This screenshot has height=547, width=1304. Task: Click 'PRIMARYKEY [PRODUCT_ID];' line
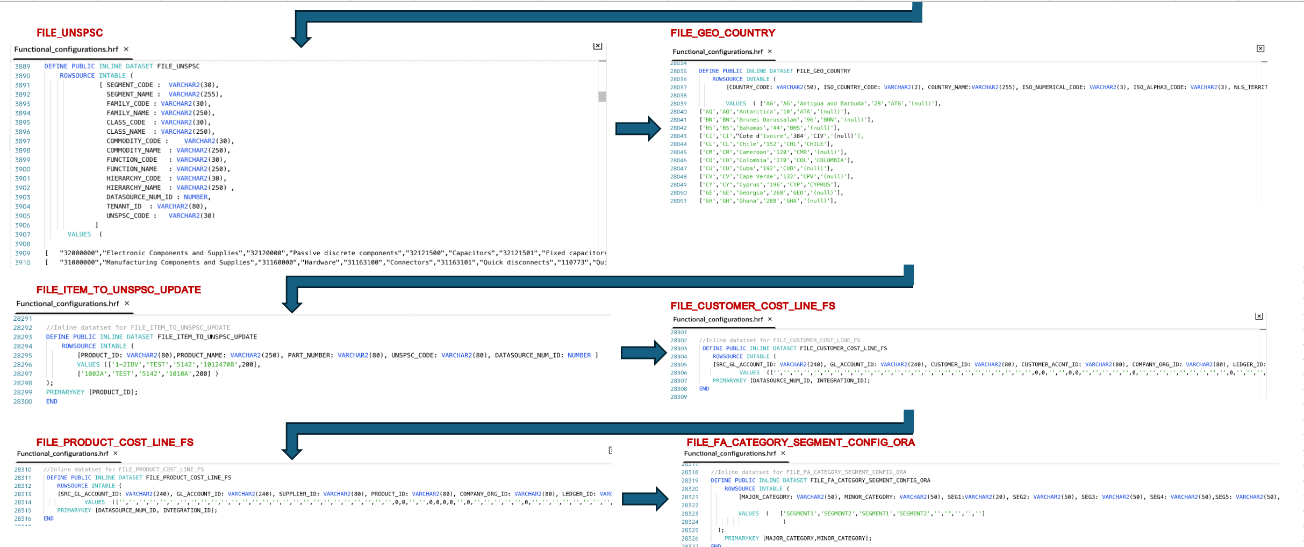(92, 392)
